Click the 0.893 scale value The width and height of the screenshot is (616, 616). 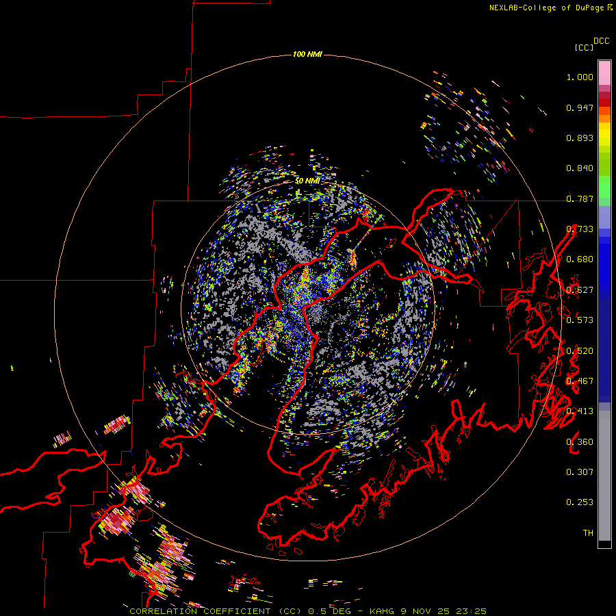[x=580, y=138]
